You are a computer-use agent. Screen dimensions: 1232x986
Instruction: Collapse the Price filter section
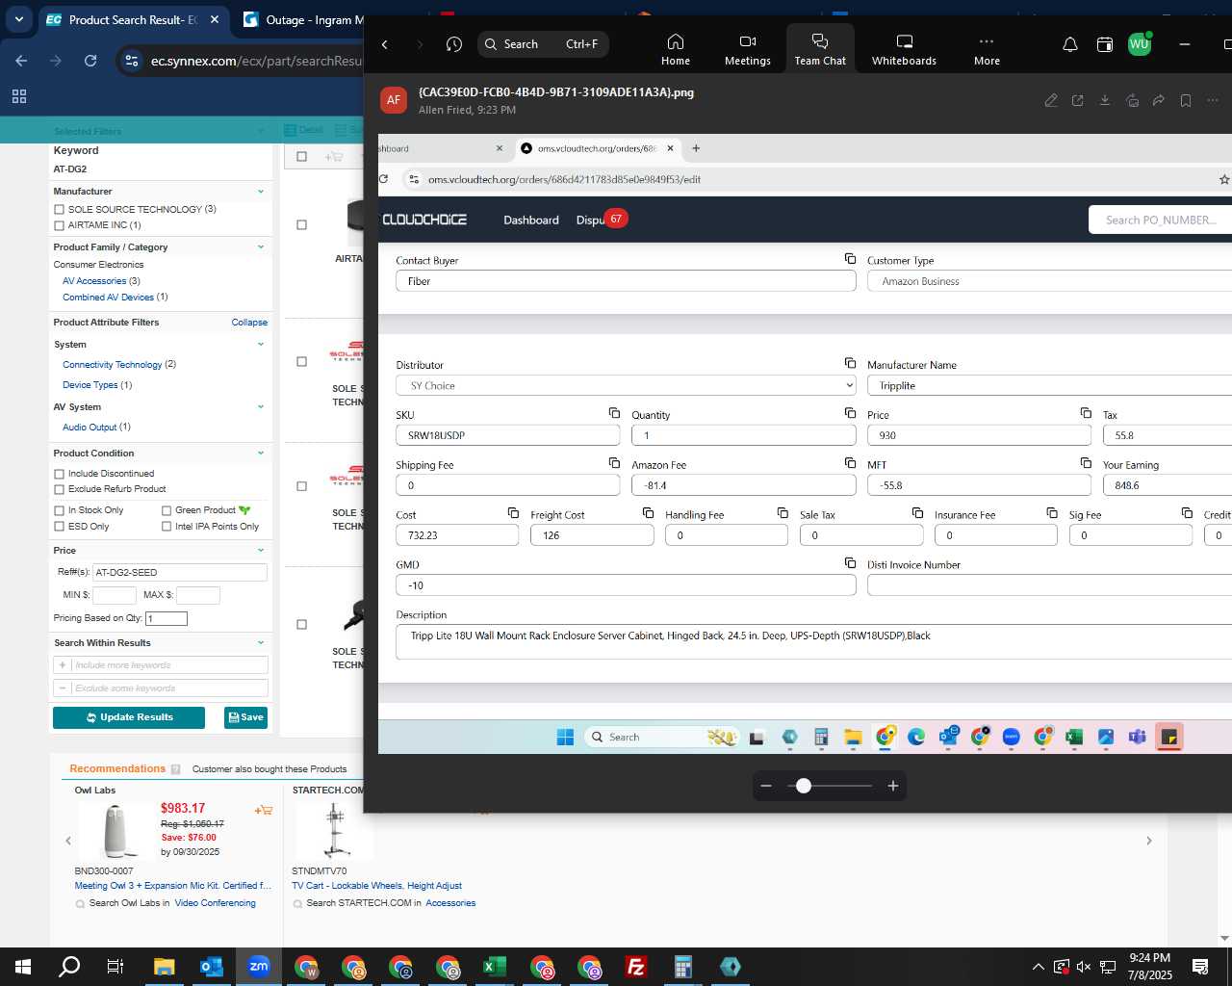[x=261, y=551]
